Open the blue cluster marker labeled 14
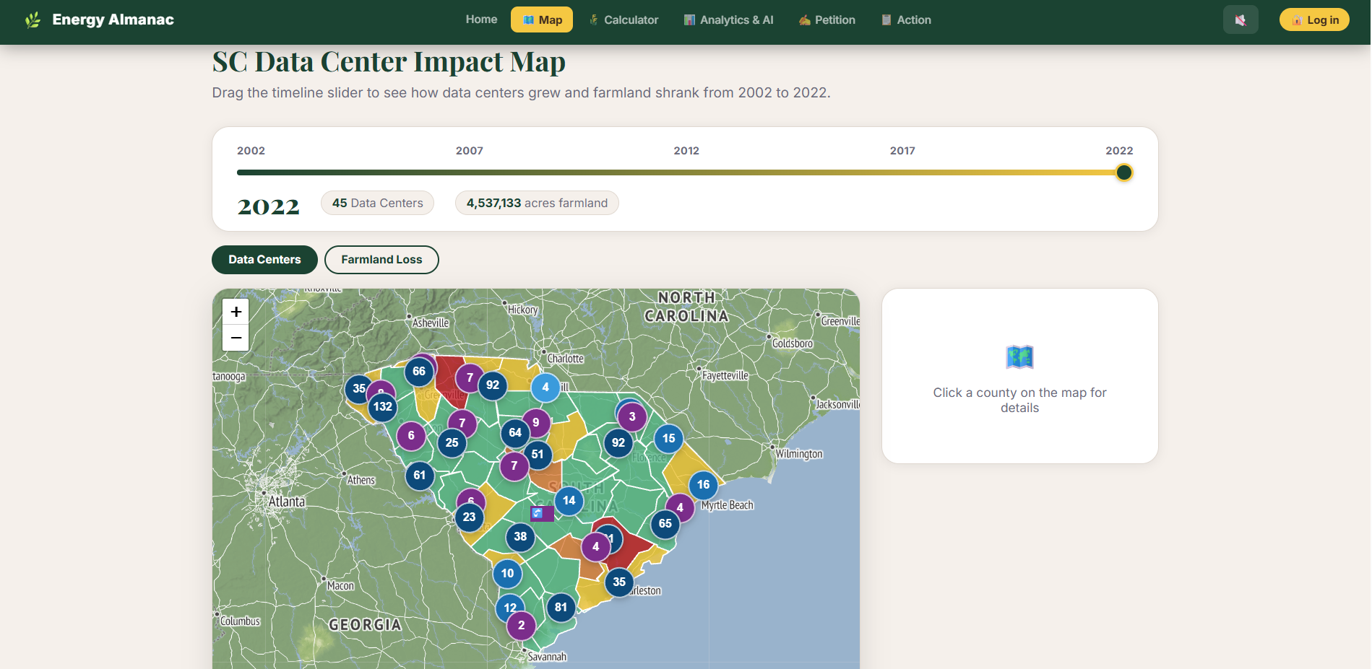 569,501
